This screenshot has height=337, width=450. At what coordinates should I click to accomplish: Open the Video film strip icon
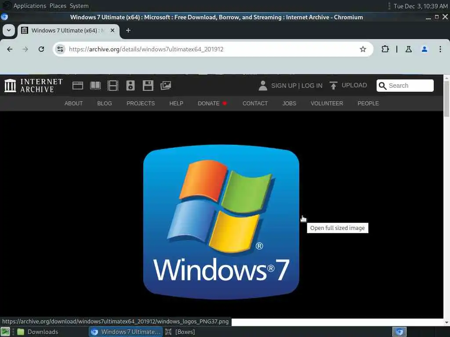coord(113,86)
